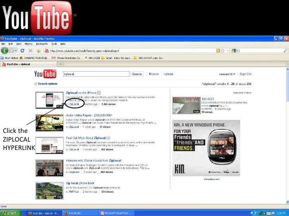Screen dimensions: 289x216
Task: Switch to Downloads window in taskbar
Action: (79, 213)
